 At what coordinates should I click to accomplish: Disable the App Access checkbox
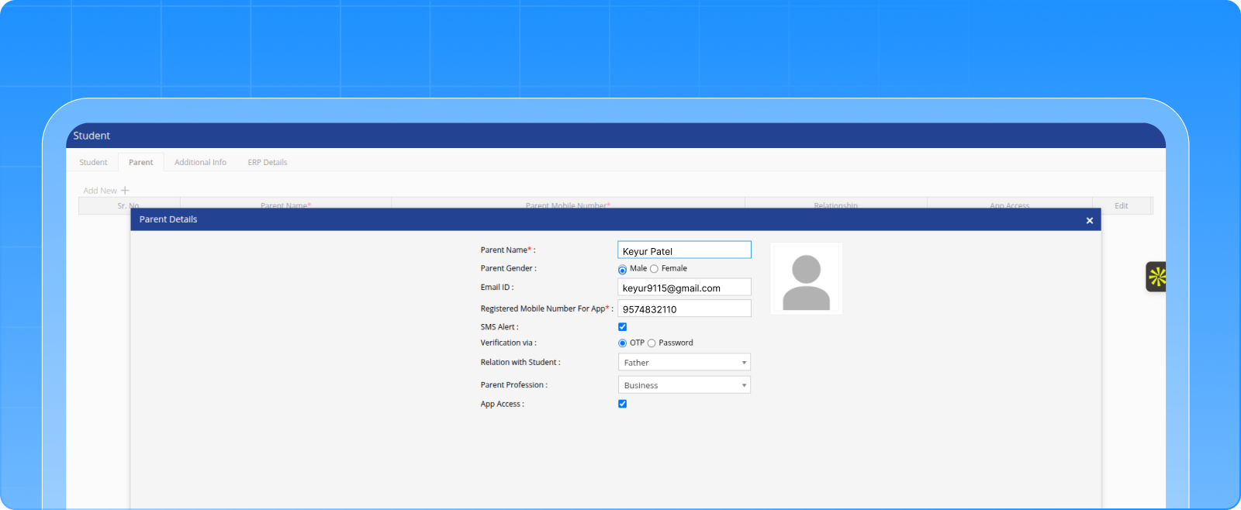point(622,404)
